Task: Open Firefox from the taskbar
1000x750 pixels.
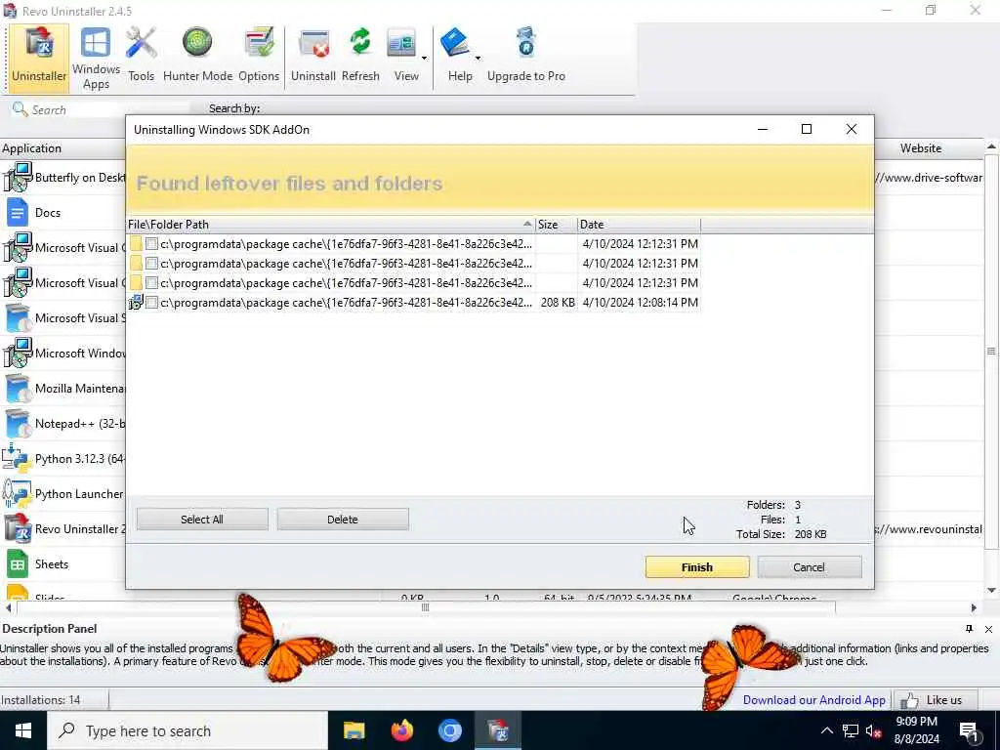Action: tap(401, 730)
